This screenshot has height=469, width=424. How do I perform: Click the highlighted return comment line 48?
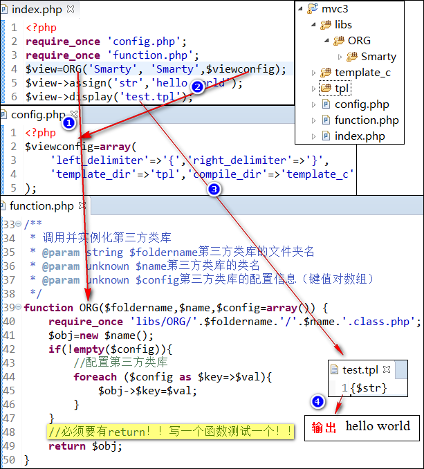(x=170, y=432)
